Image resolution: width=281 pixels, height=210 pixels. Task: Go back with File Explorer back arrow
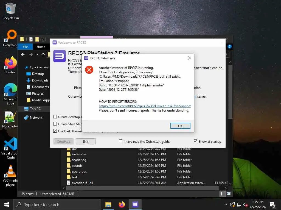23,55
